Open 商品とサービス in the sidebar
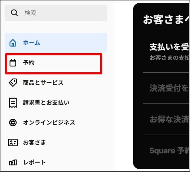This screenshot has width=190, height=172. tap(56, 83)
